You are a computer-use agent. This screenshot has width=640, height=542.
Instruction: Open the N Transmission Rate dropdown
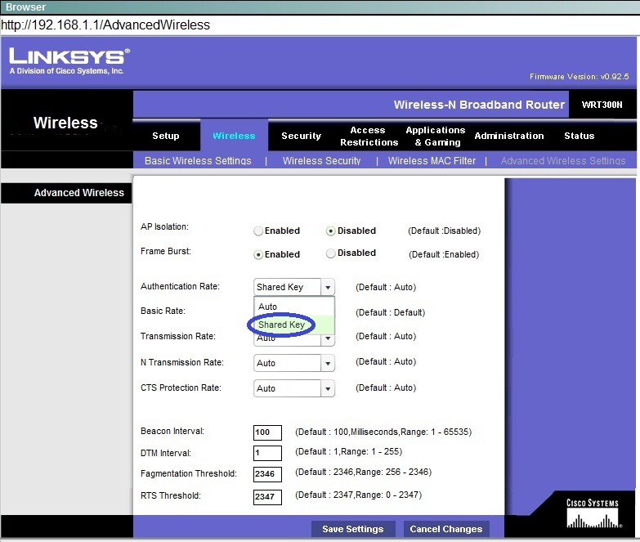coord(294,363)
